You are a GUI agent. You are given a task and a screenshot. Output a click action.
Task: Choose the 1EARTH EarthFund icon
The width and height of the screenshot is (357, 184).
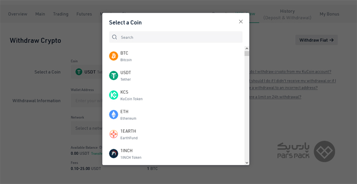[x=114, y=134]
